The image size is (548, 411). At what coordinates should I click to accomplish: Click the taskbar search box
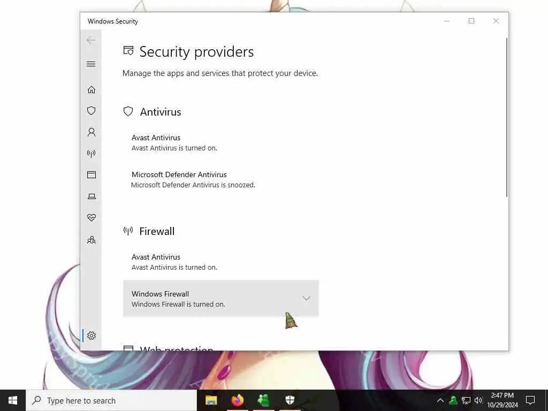[111, 400]
